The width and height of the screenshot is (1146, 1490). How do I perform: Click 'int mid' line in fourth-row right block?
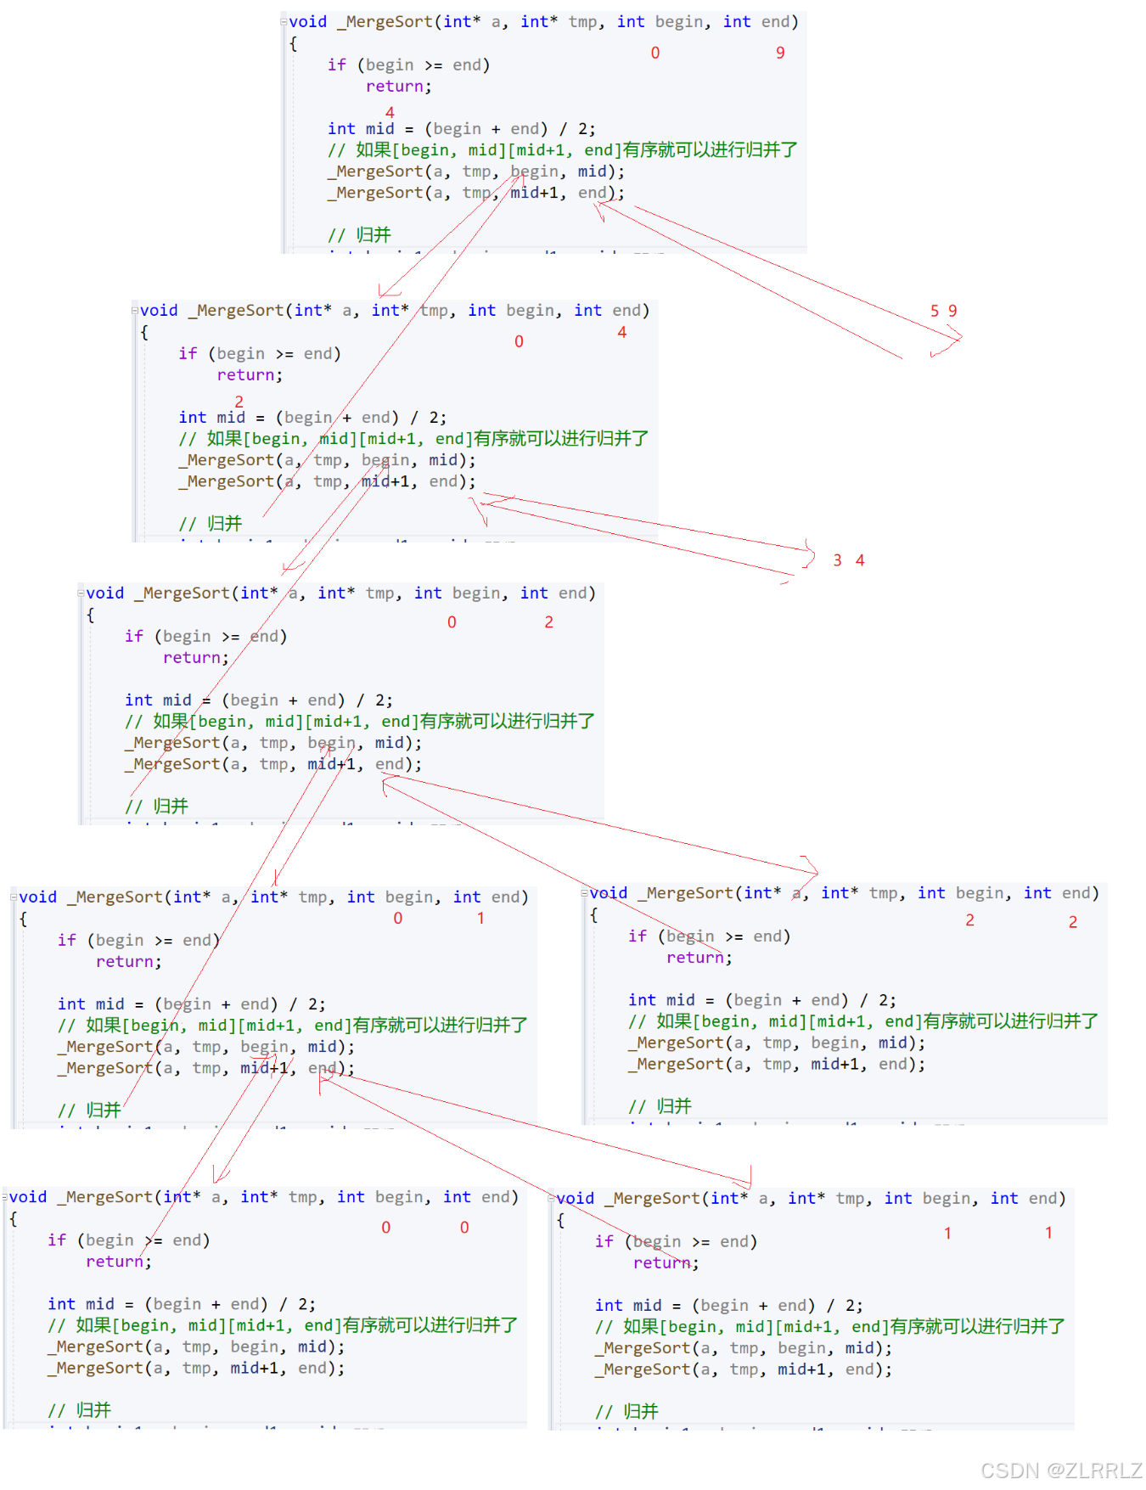762,1000
